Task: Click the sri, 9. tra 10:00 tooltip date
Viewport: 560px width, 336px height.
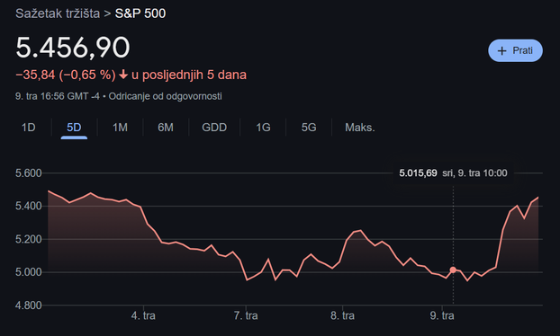Action: pos(474,173)
